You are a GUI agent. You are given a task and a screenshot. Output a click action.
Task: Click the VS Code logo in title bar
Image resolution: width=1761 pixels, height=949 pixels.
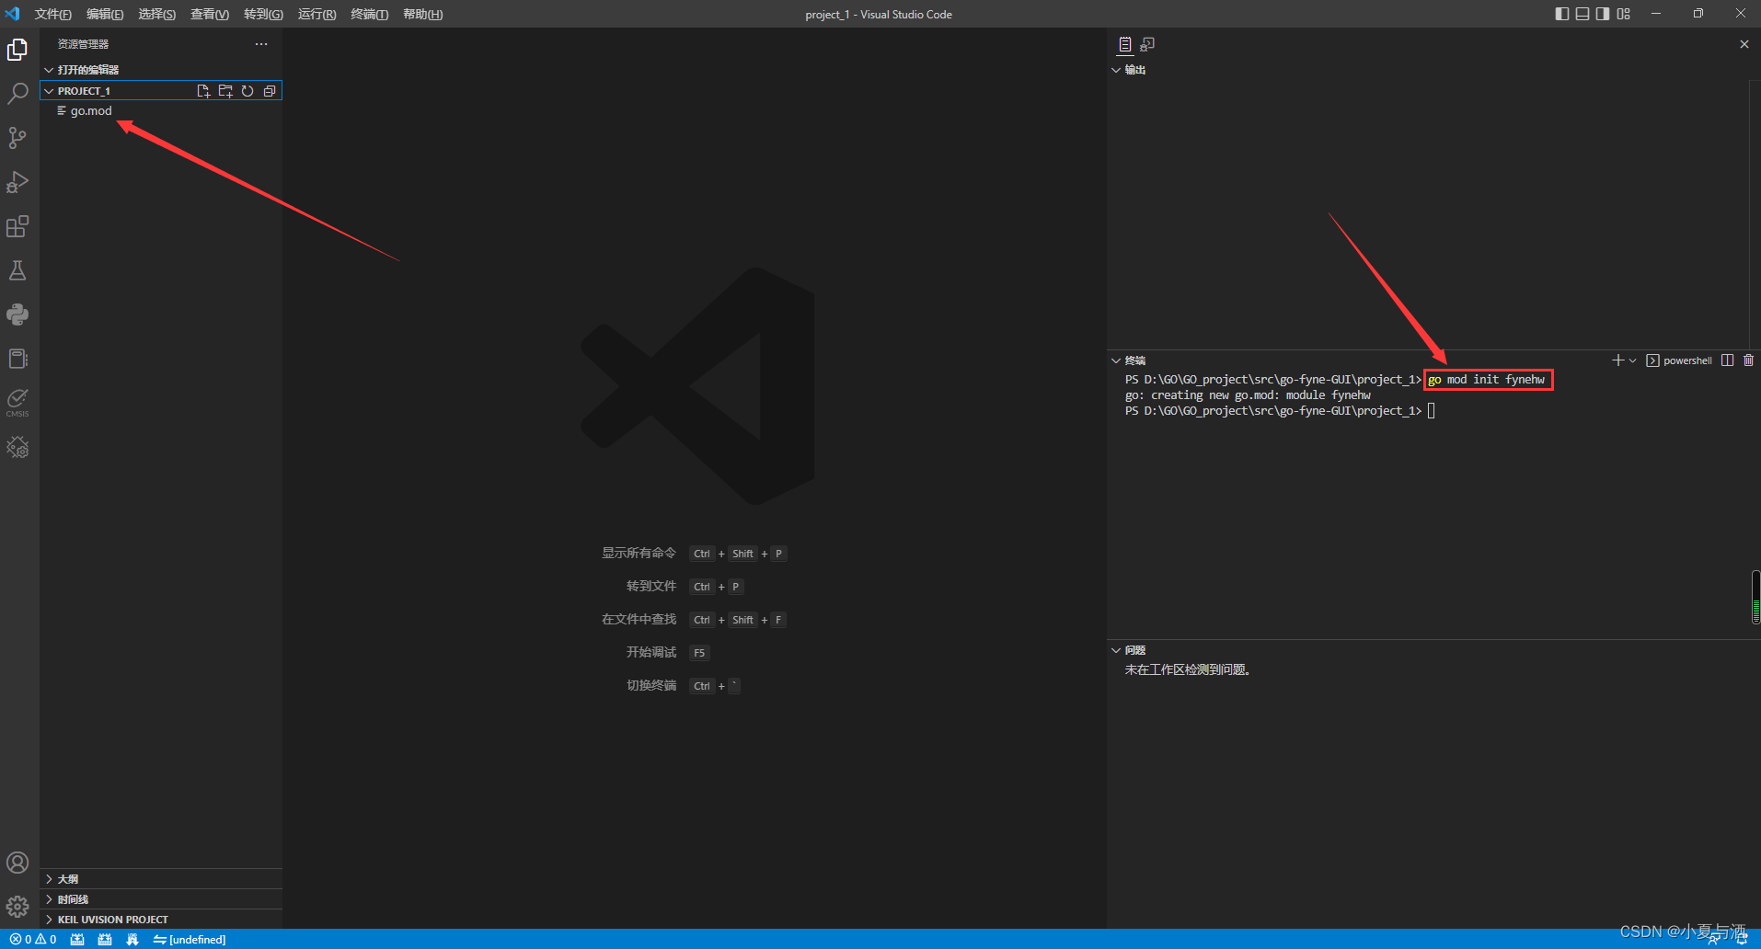click(x=13, y=14)
